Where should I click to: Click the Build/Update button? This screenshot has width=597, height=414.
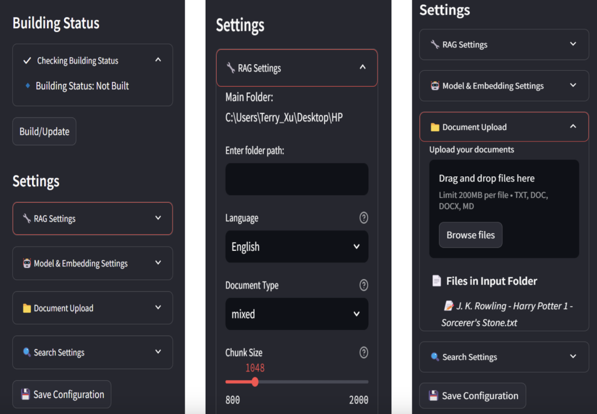pos(44,132)
